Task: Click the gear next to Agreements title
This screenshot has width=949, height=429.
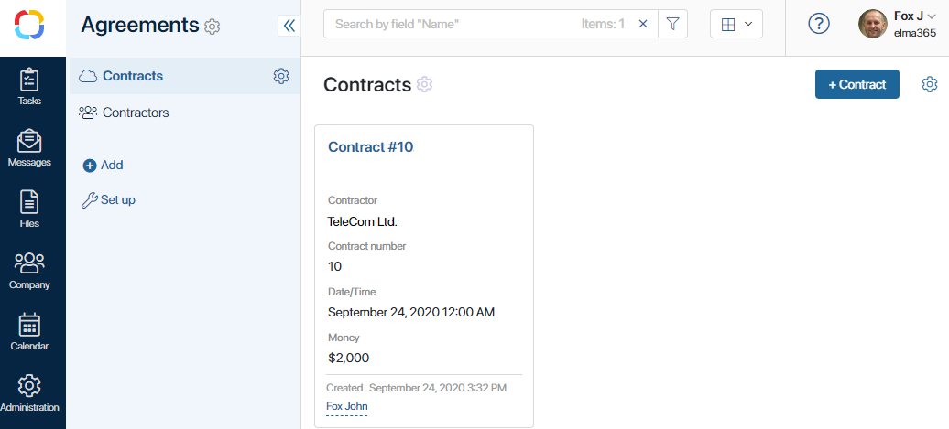Action: click(212, 27)
